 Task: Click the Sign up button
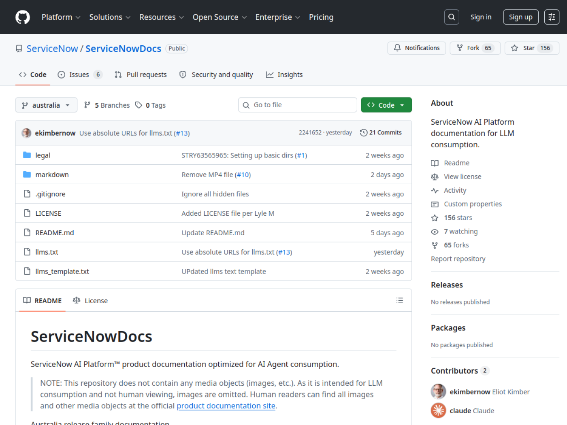click(521, 17)
